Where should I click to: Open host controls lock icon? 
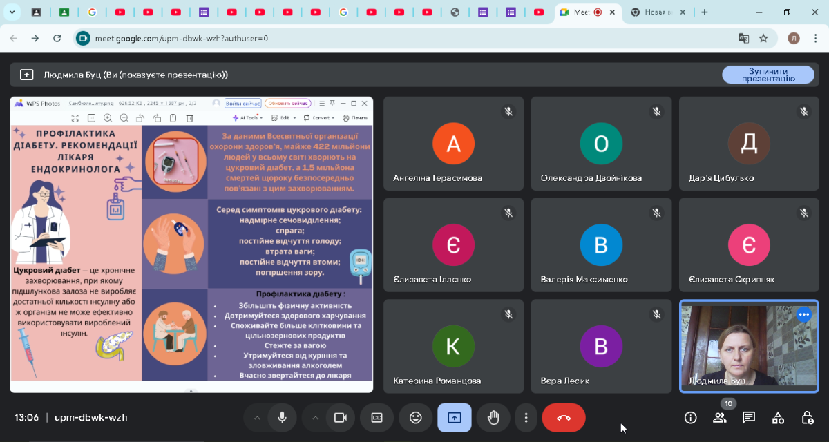[x=807, y=418]
